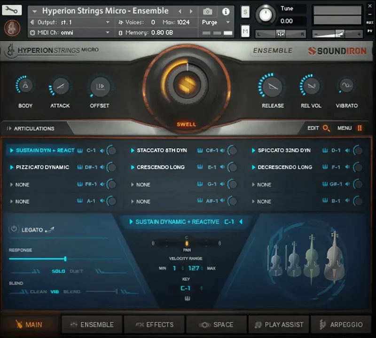Switch to the Space tab
The height and width of the screenshot is (338, 376).
pyautogui.click(x=217, y=324)
